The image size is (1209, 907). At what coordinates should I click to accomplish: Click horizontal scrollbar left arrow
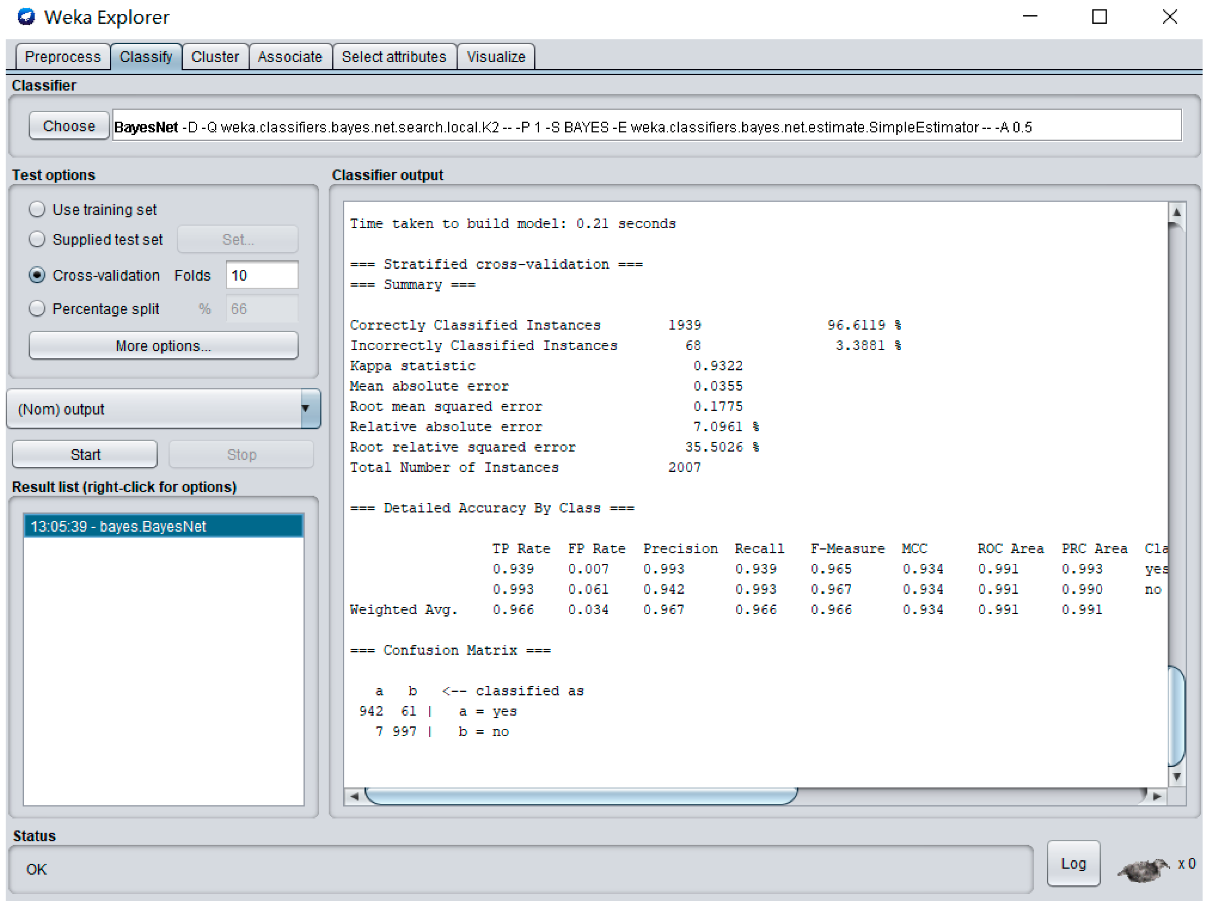(354, 797)
